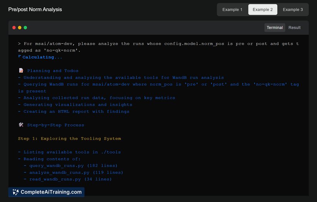The image size is (317, 202).
Task: Click the analyze_wandb_runs.py (119 lines) entry
Action: click(x=73, y=173)
